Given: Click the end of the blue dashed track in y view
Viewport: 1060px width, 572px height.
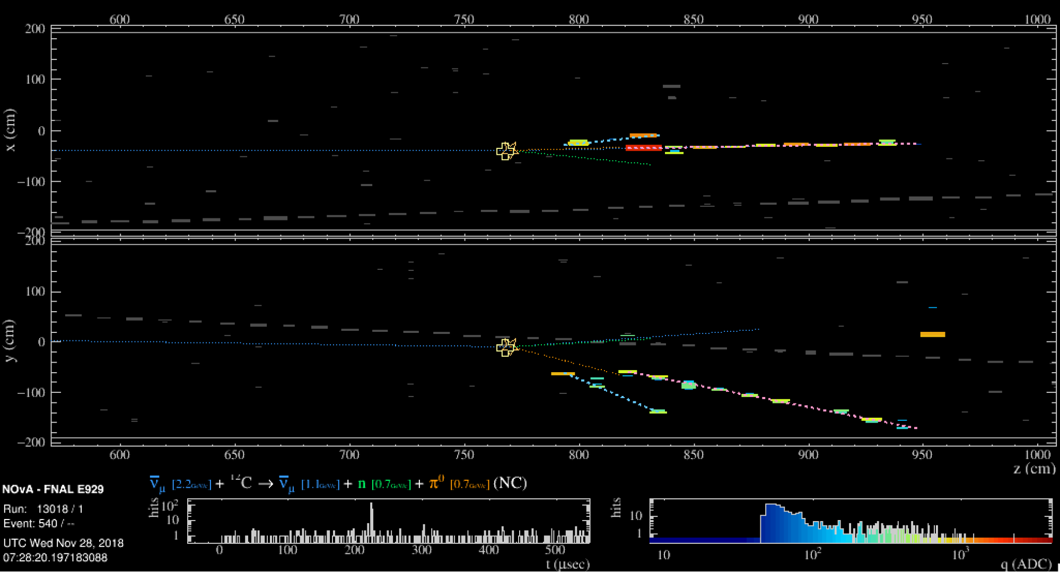Looking at the screenshot, I should click(658, 411).
